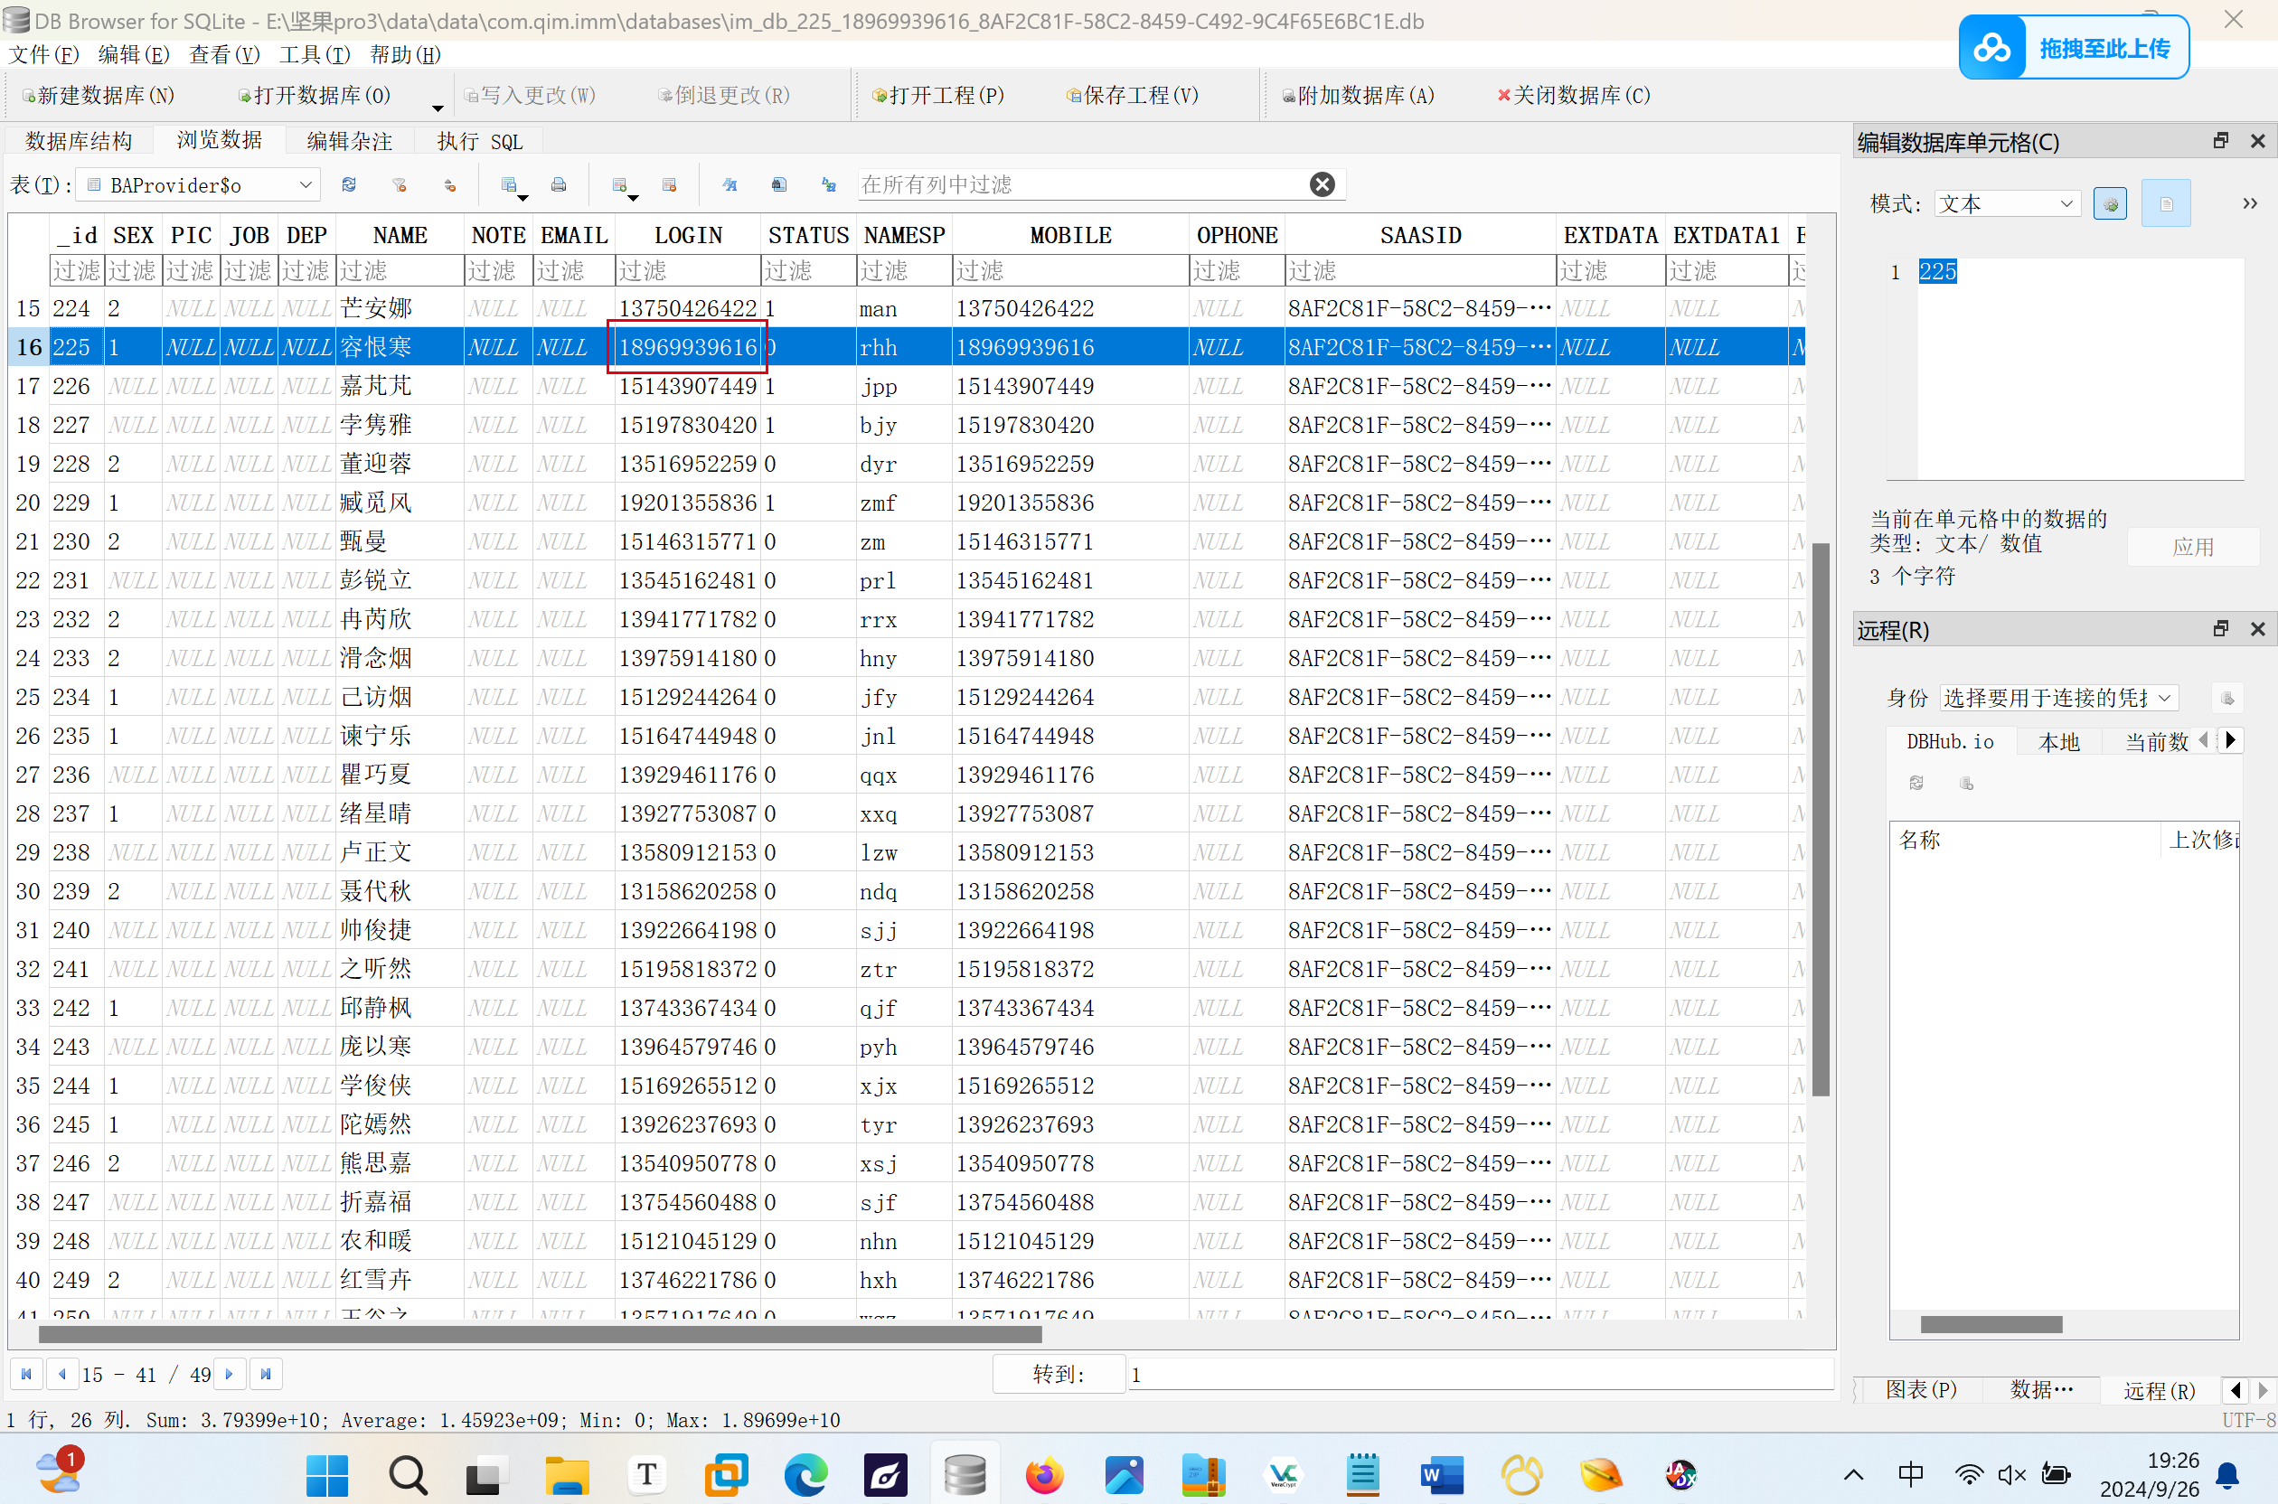Image resolution: width=2278 pixels, height=1504 pixels.
Task: Open the Windows Start menu
Action: click(x=327, y=1473)
